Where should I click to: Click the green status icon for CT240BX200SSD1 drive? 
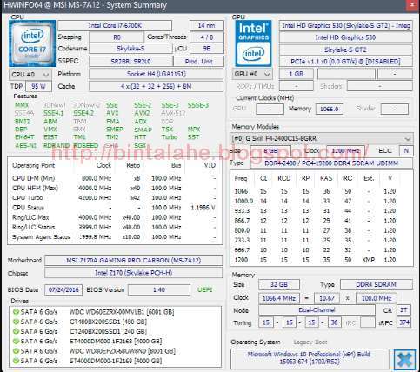[16, 331]
